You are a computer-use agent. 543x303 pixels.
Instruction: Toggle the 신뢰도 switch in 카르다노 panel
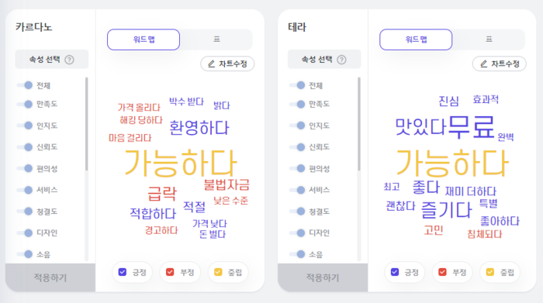[x=25, y=147]
